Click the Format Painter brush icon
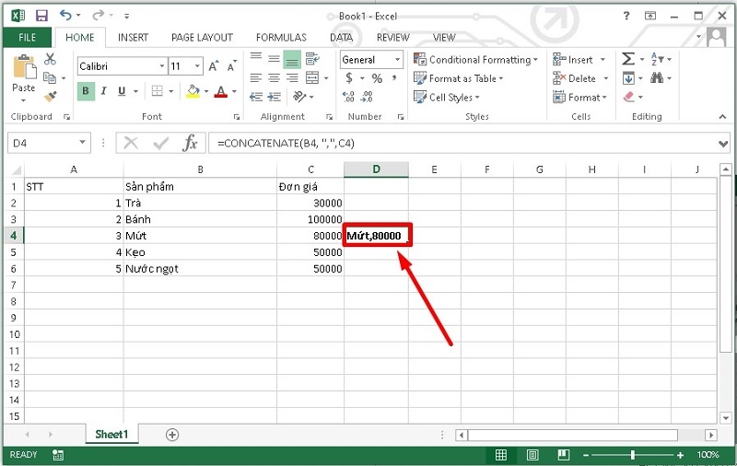 click(50, 94)
